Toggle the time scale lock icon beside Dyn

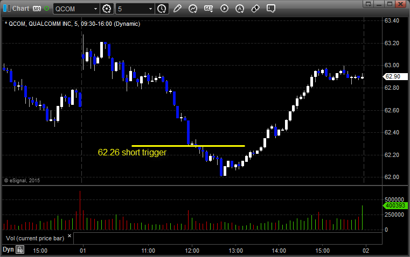point(20,249)
